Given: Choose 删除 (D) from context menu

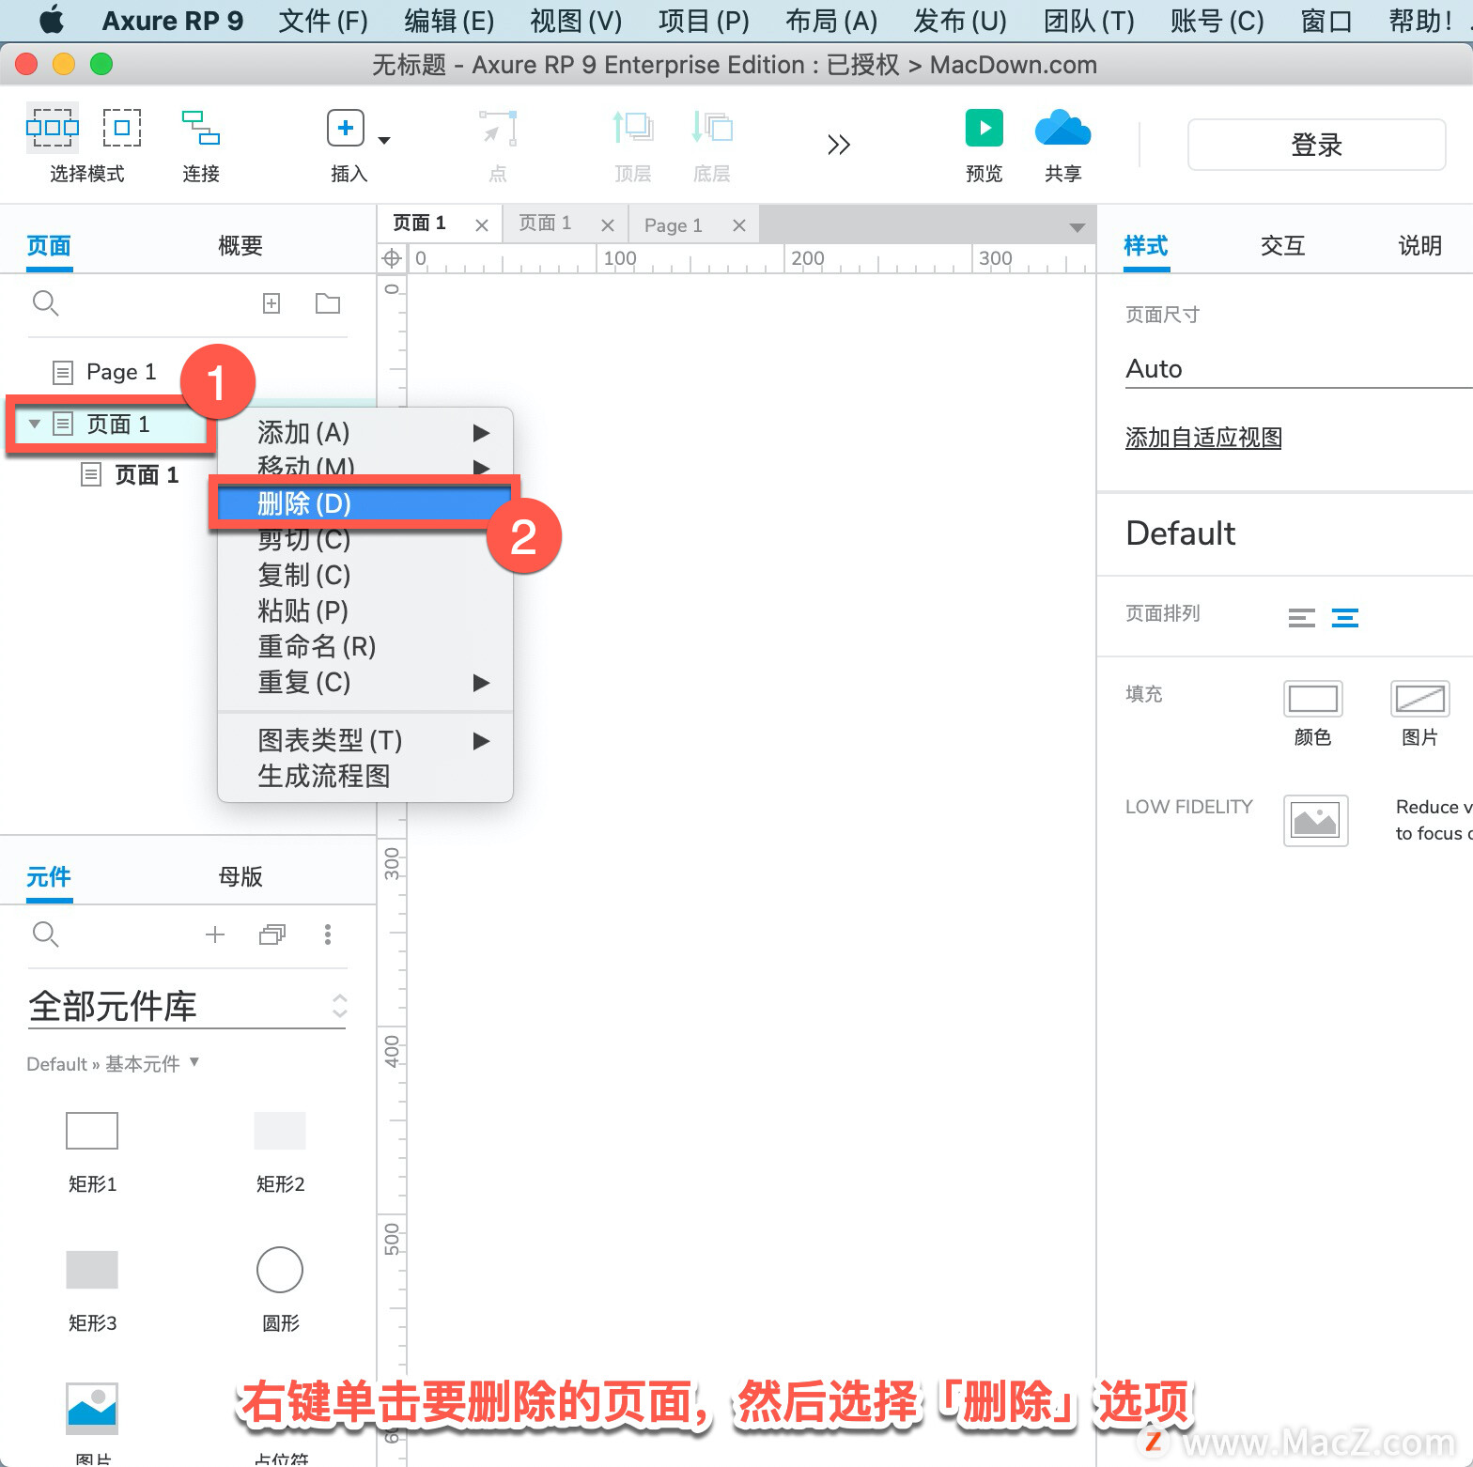Looking at the screenshot, I should 365,503.
